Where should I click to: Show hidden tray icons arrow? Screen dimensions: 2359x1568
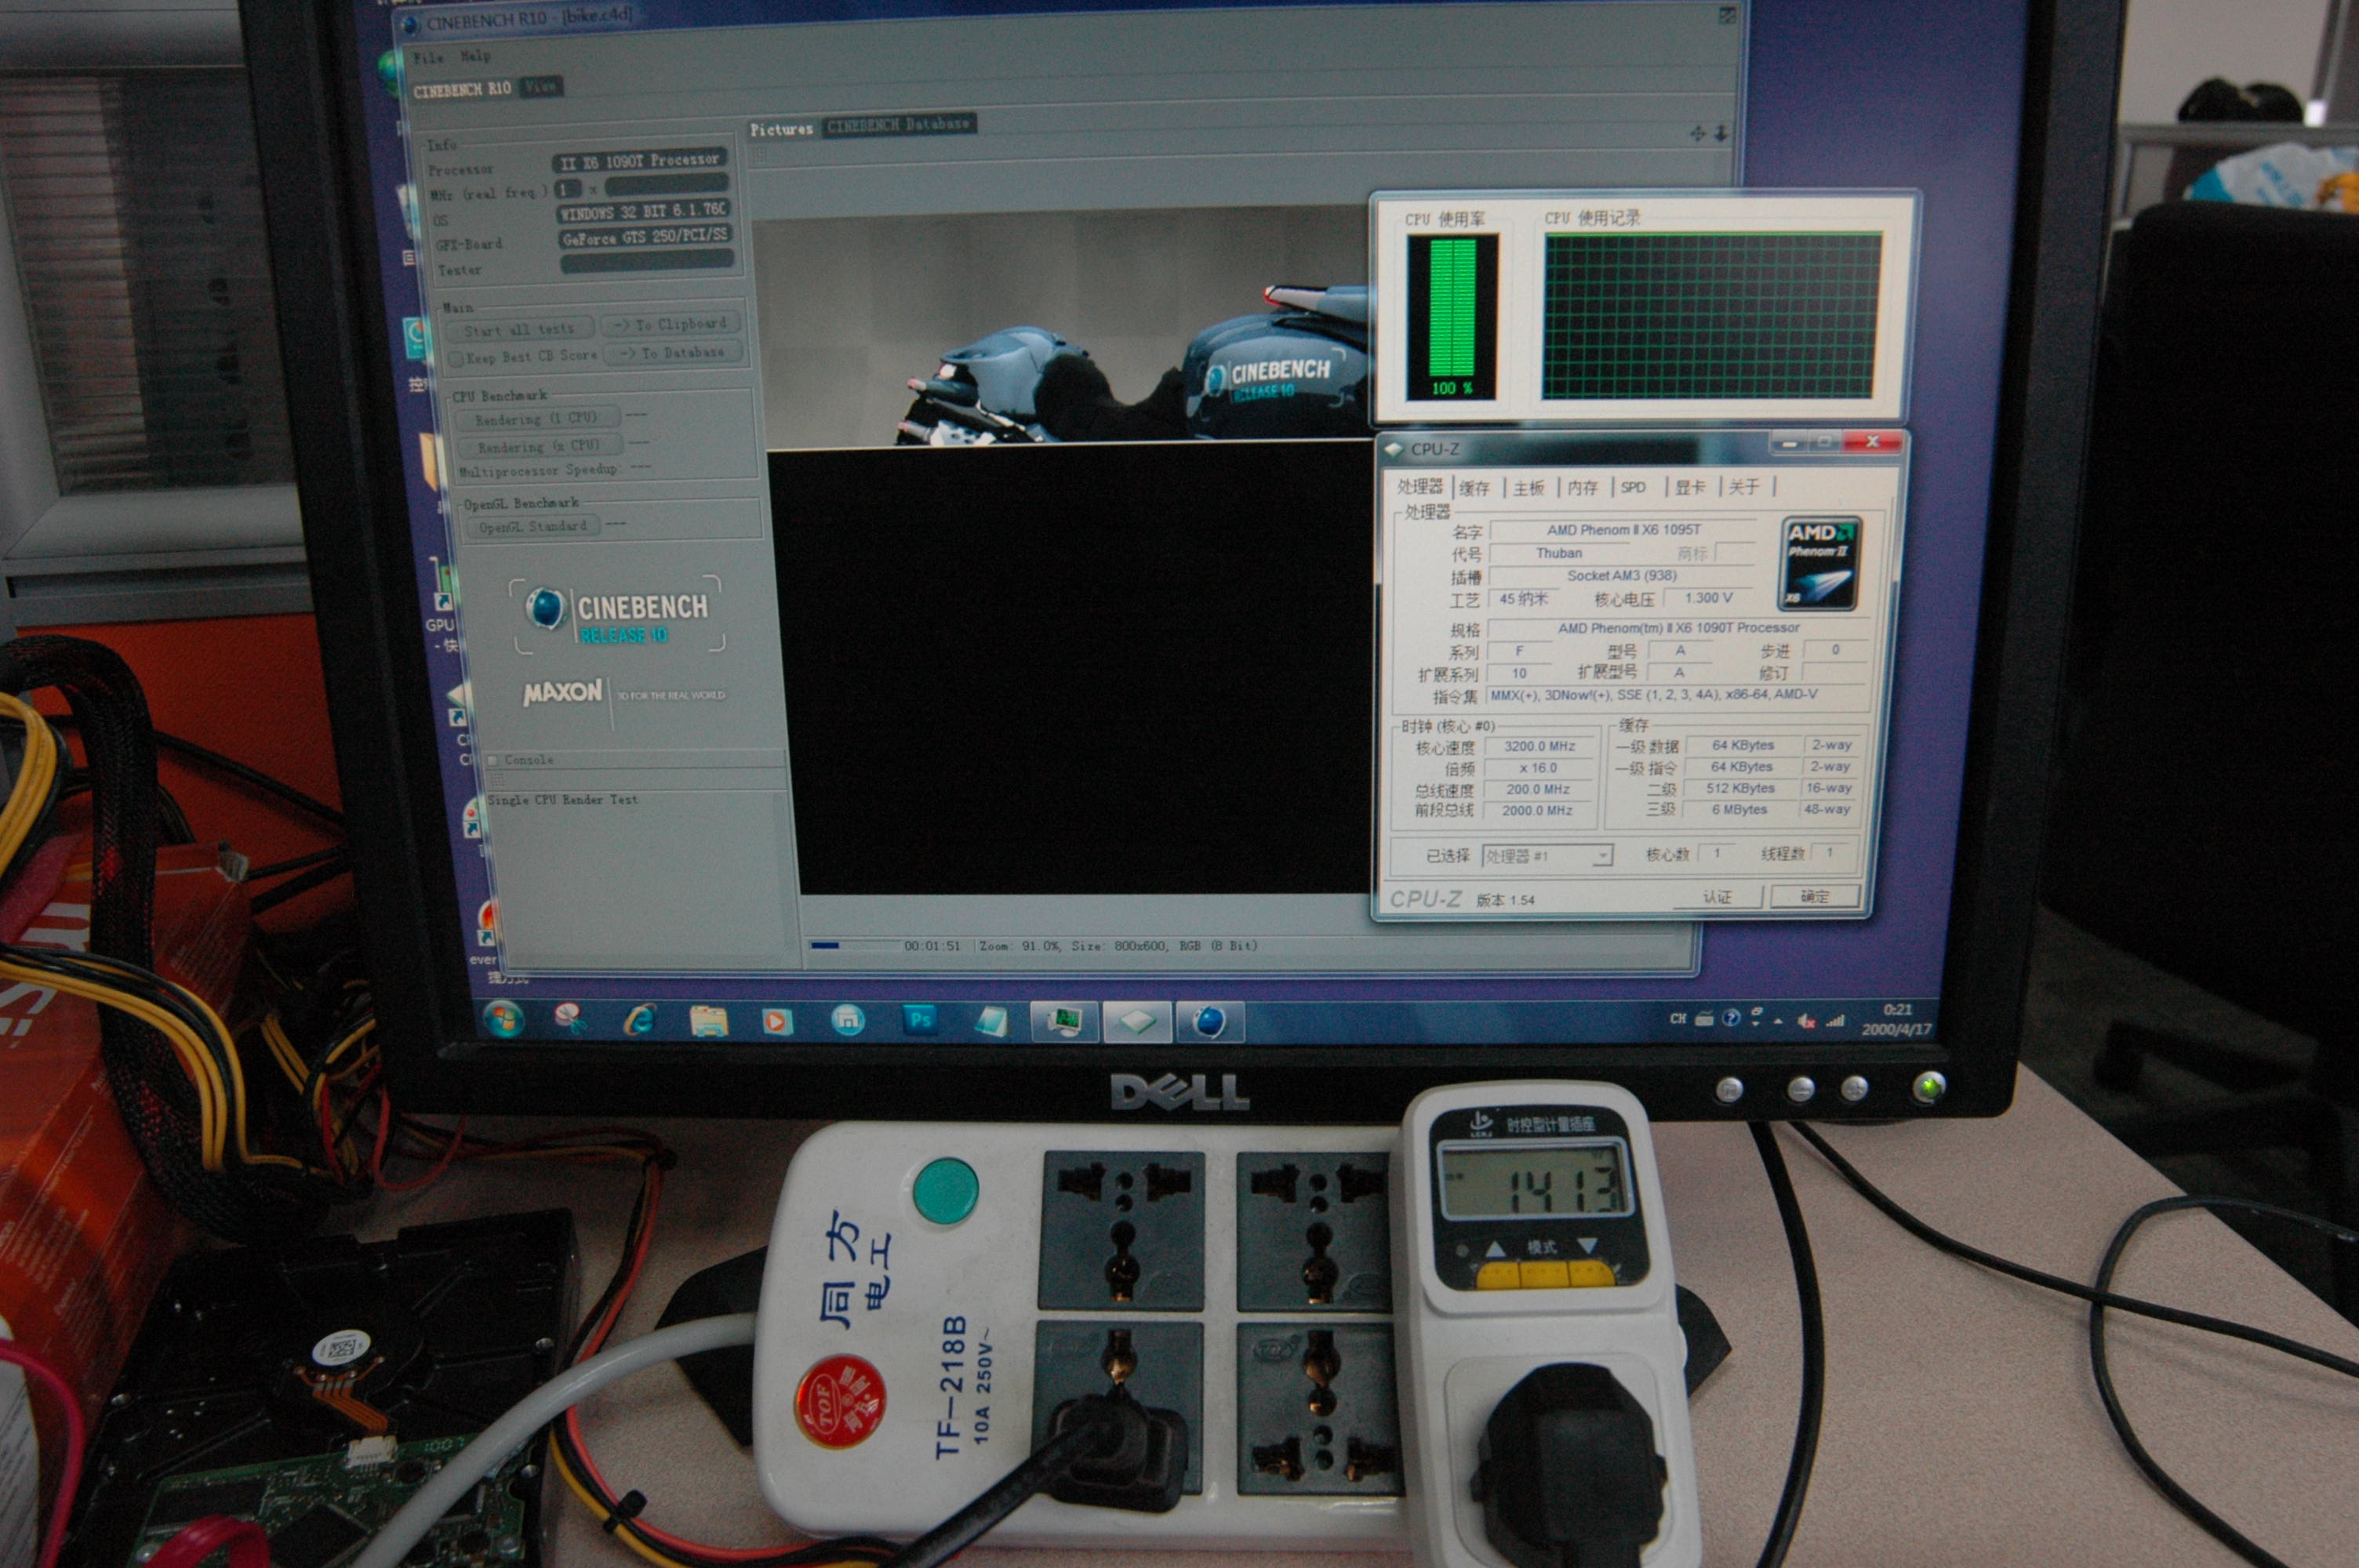click(x=1778, y=1022)
